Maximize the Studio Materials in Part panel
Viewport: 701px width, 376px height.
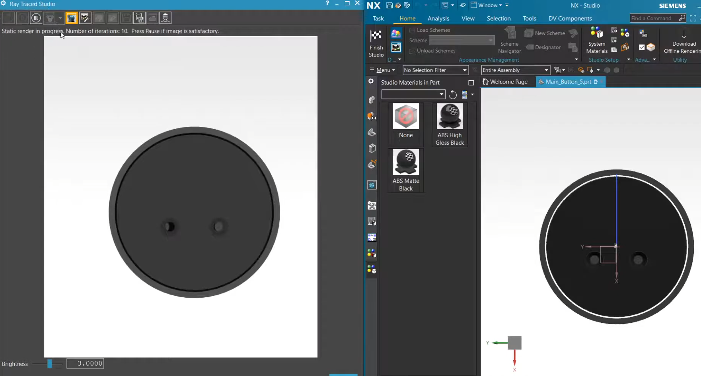click(471, 83)
